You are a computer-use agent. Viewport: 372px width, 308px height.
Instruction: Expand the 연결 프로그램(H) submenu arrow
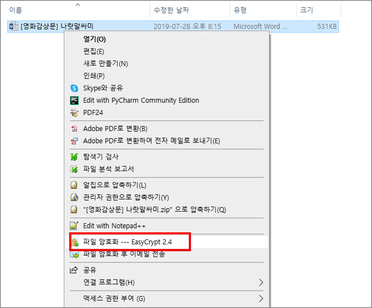(x=261, y=282)
